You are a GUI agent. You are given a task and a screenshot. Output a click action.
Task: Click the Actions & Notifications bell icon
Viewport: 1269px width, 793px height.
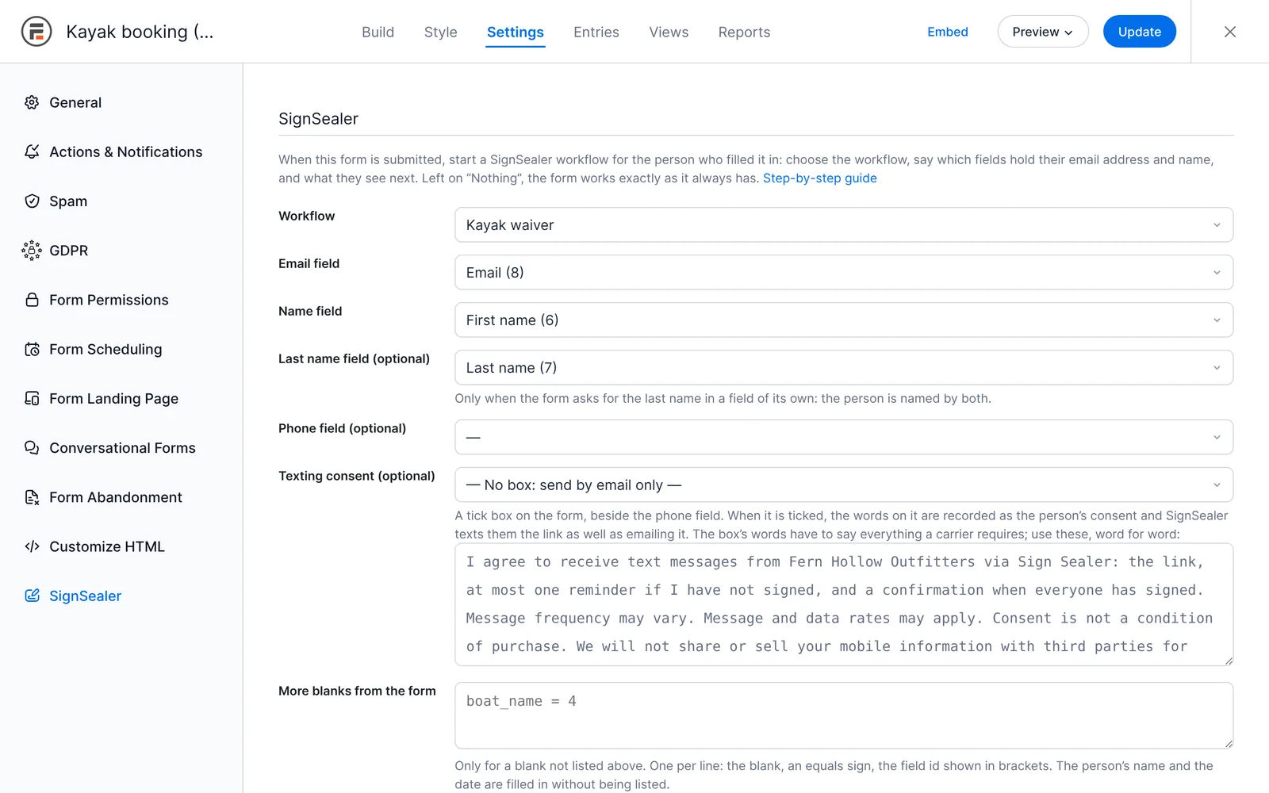(32, 151)
